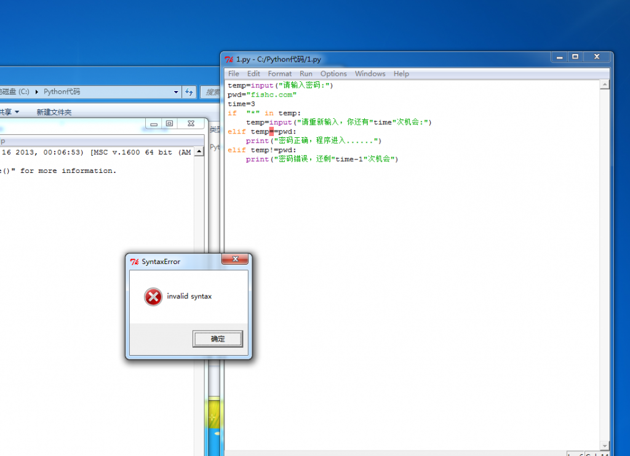Viewport: 630px width, 456px height.
Task: Open the Format menu
Action: tap(280, 74)
